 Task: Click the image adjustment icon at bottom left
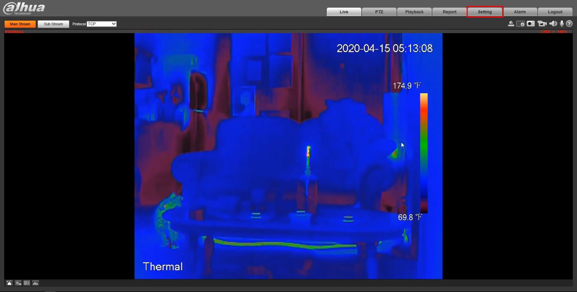click(9, 283)
